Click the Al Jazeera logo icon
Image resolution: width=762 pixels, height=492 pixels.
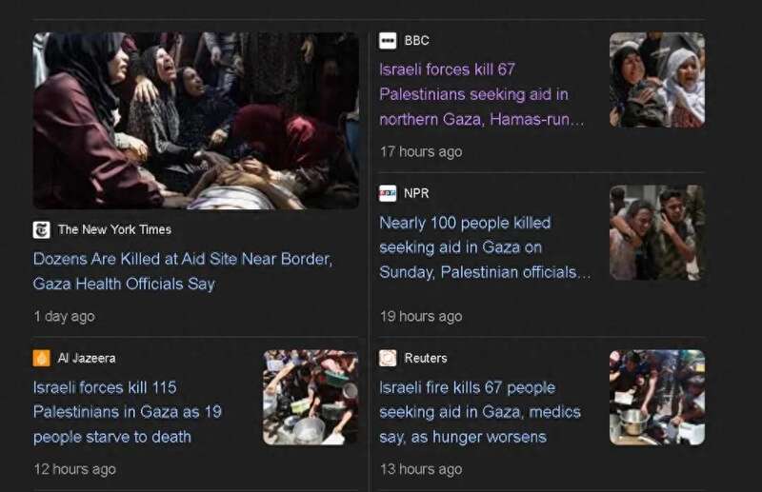click(x=41, y=359)
